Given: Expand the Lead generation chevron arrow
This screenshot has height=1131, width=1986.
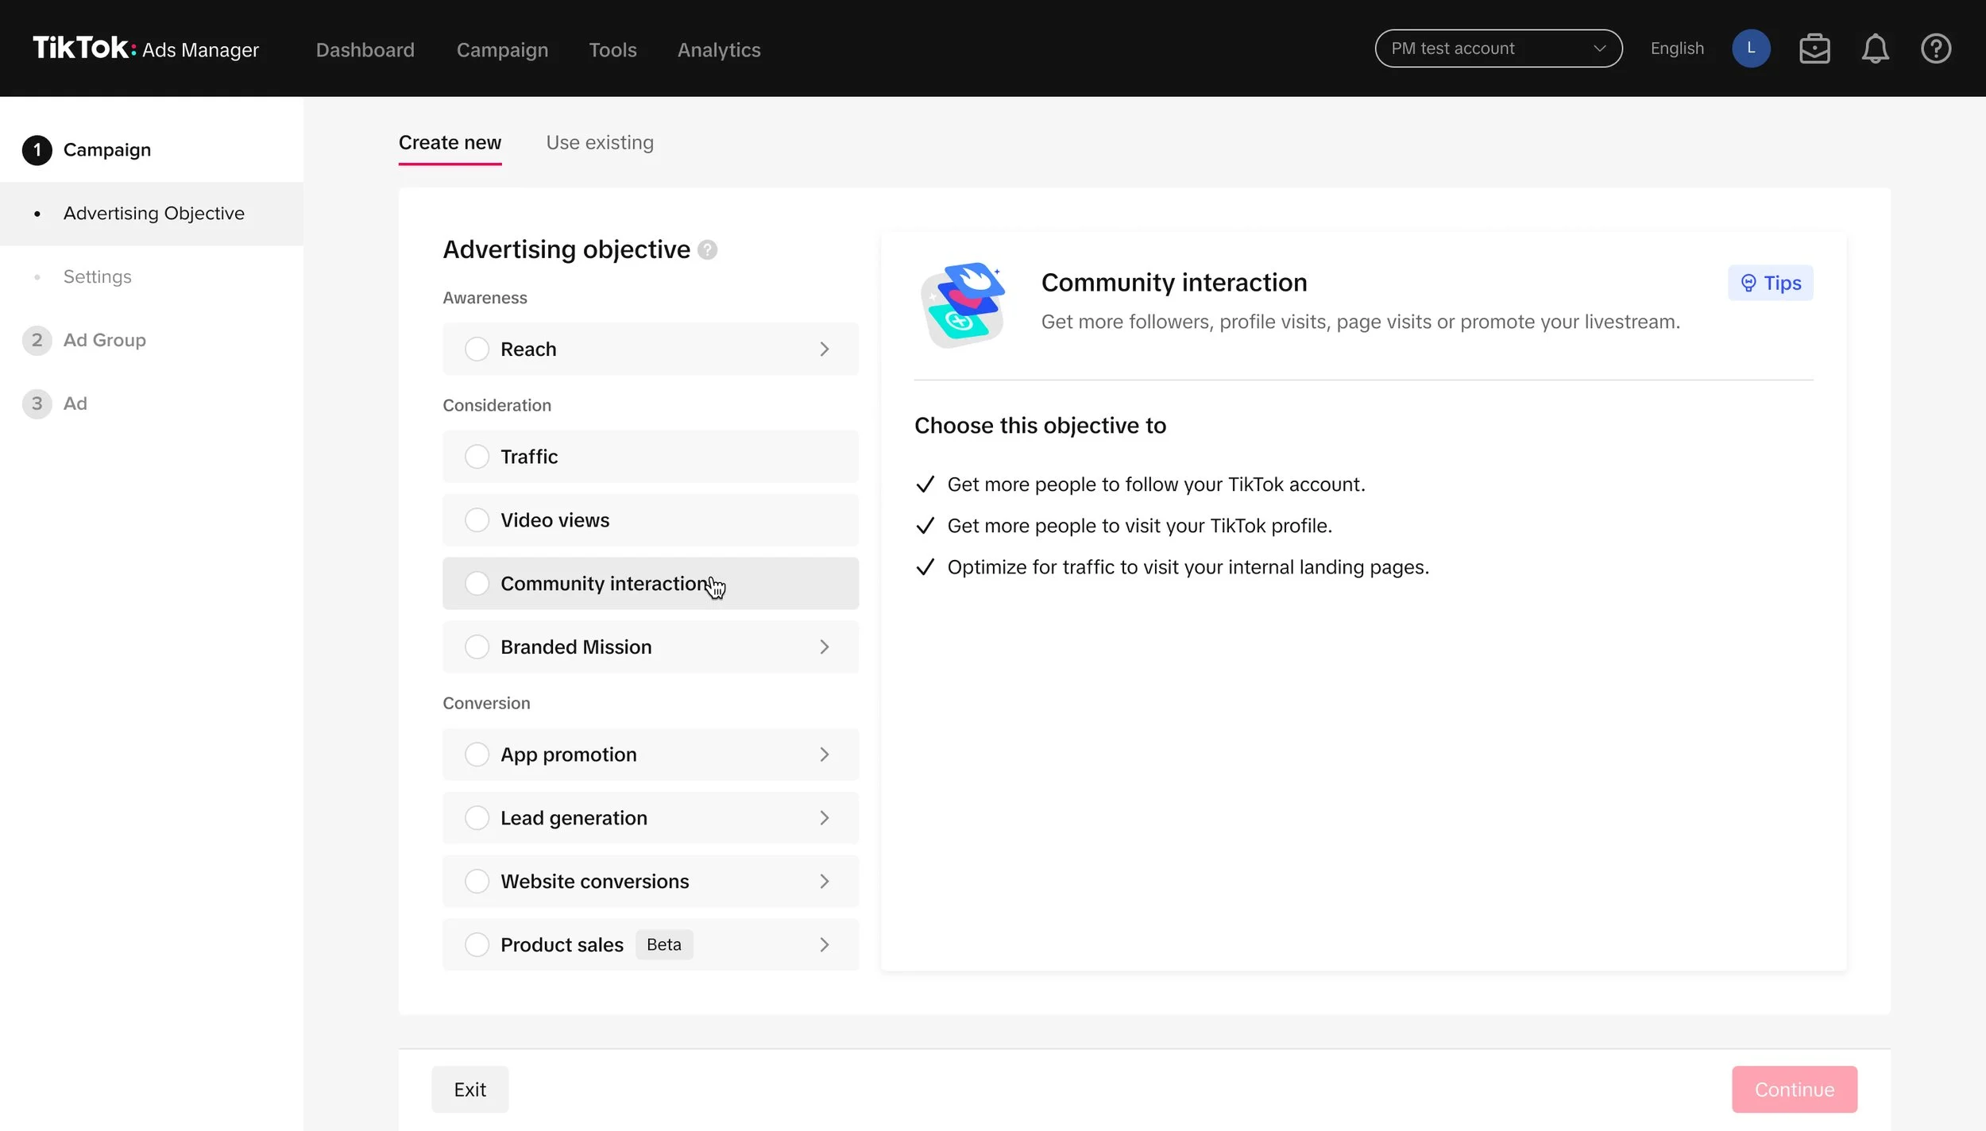Looking at the screenshot, I should click(x=824, y=818).
